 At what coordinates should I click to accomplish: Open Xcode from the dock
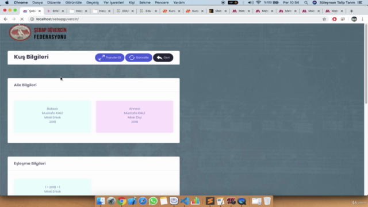coord(132,201)
